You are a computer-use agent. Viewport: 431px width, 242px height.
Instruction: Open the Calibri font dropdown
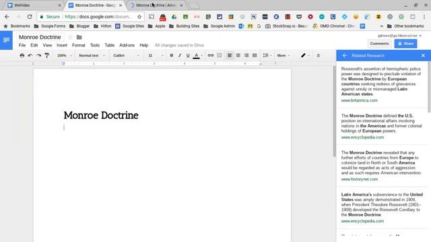coord(127,55)
